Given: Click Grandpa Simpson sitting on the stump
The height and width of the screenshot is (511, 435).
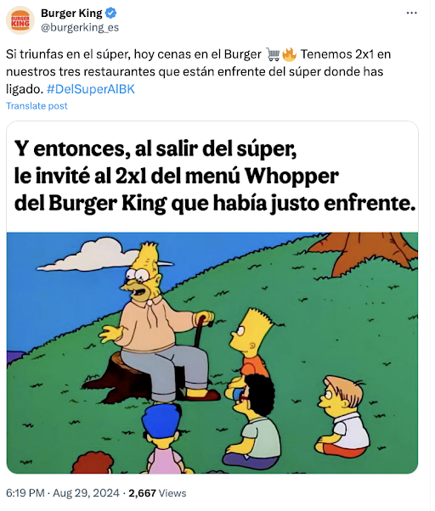Looking at the screenshot, I should (x=156, y=321).
